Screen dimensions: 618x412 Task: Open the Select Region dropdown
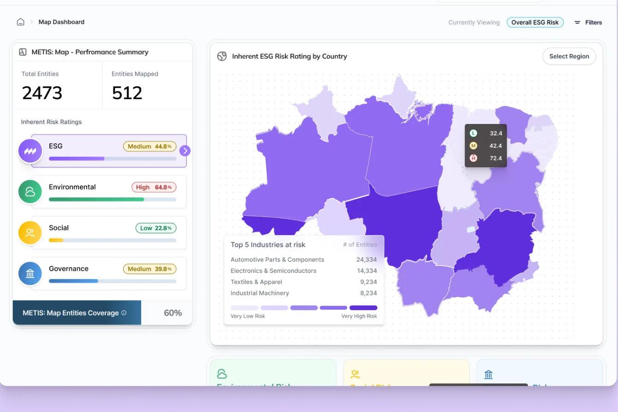pos(569,56)
